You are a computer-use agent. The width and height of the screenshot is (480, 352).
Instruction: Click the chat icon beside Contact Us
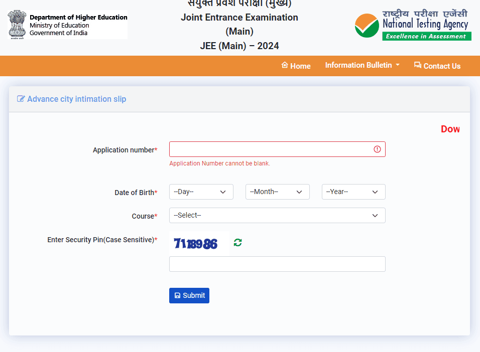[417, 65]
